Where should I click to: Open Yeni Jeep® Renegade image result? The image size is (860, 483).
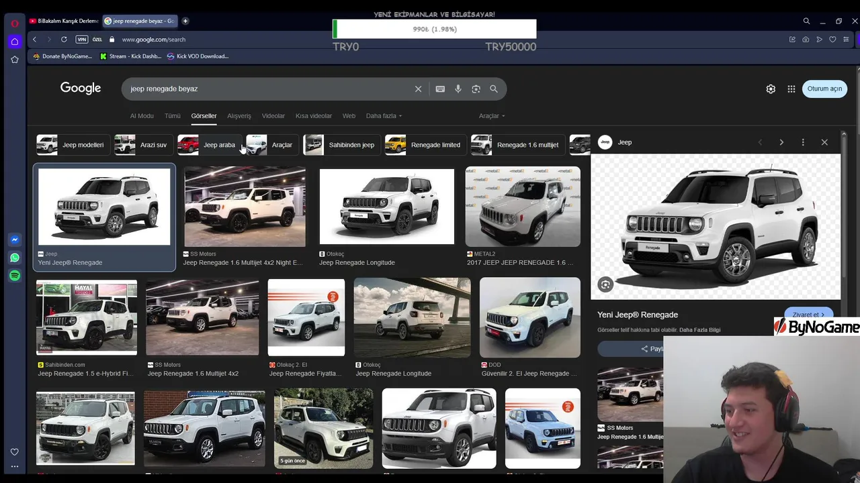tap(104, 207)
